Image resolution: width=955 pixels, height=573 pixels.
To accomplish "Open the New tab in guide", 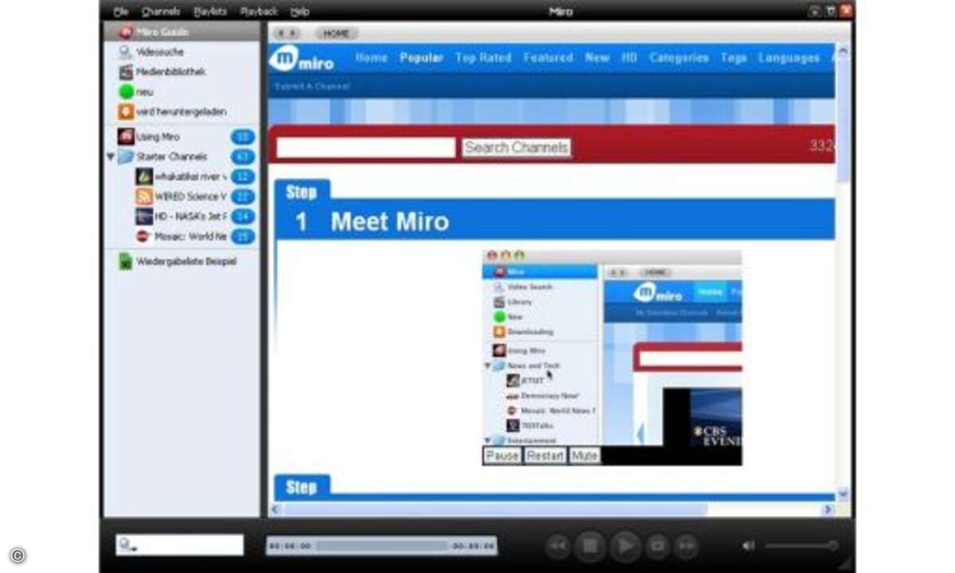I will (x=597, y=58).
